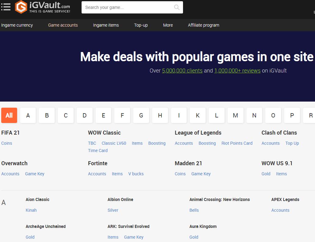
Task: Expand the Ingame items menu
Action: click(106, 25)
